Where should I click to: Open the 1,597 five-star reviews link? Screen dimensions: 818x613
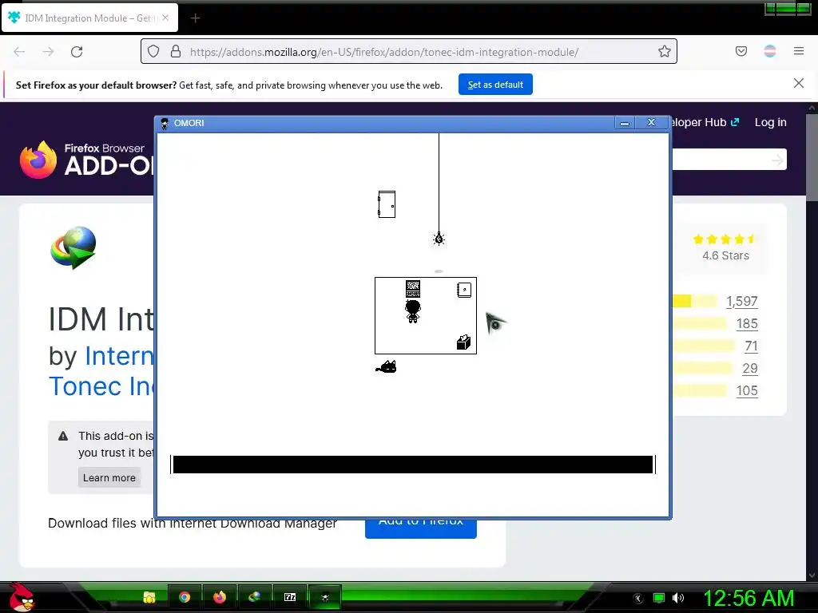coord(741,301)
